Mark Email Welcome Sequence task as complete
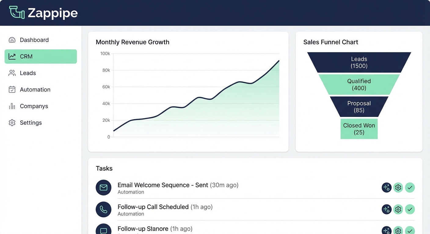This screenshot has height=234, width=430. point(410,187)
